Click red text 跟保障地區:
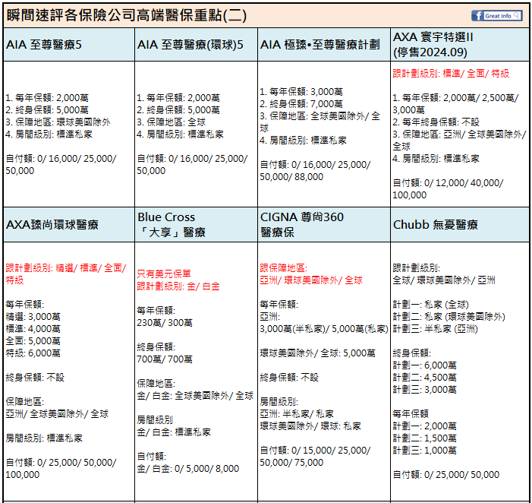The height and width of the screenshot is (503, 532). point(283,268)
